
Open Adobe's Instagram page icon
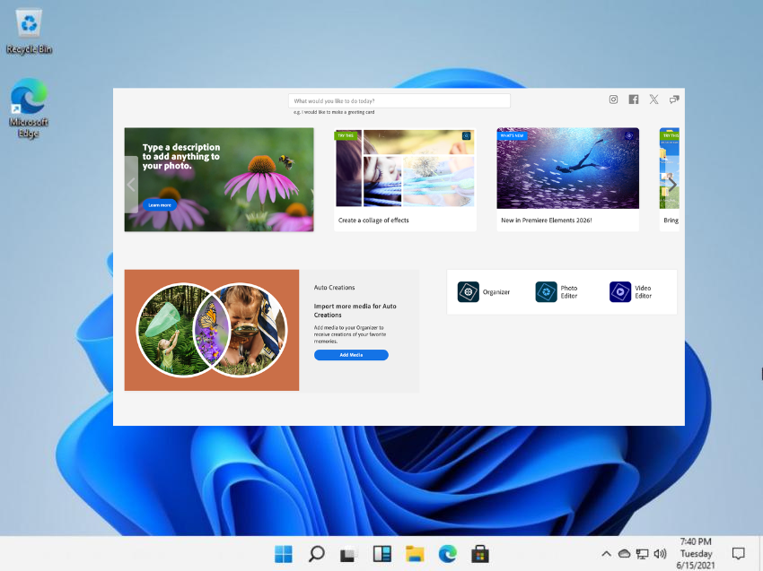point(614,99)
